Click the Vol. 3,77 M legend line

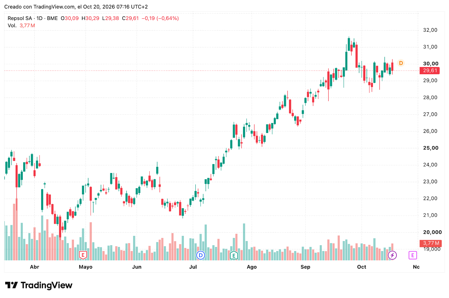[21, 26]
